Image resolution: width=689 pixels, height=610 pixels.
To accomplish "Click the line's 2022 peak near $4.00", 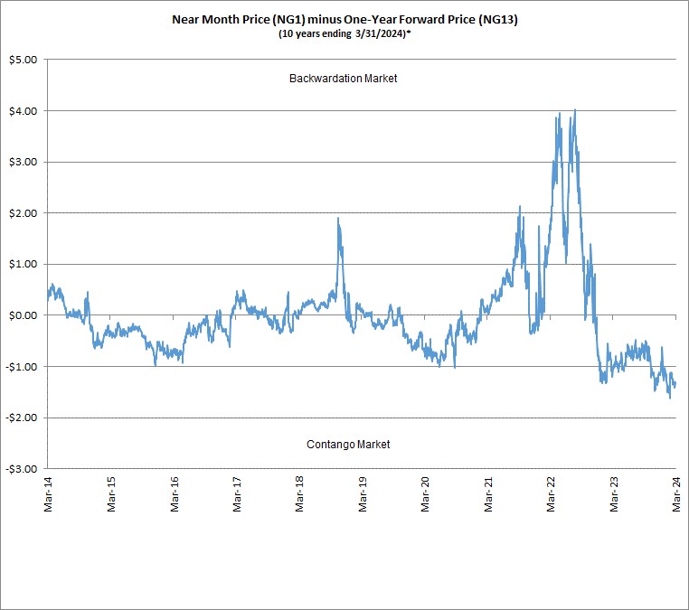I will tap(575, 110).
